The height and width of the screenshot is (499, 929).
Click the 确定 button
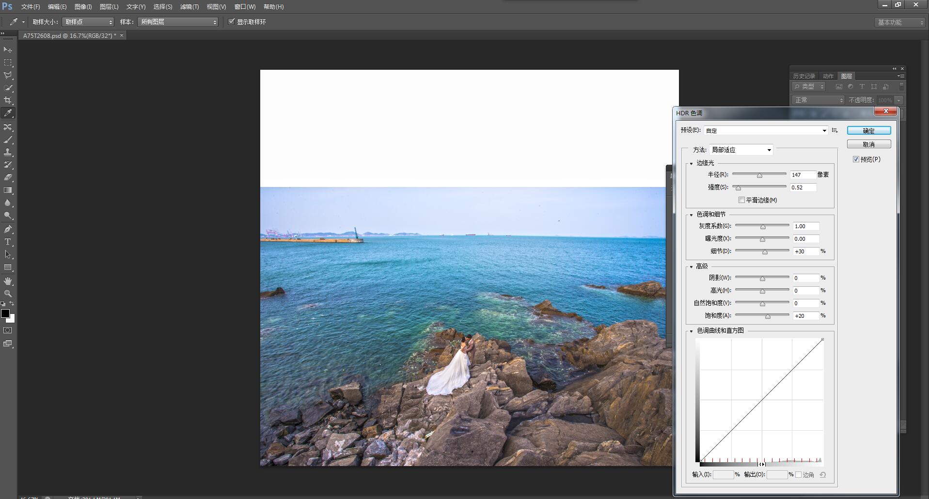[x=868, y=131]
